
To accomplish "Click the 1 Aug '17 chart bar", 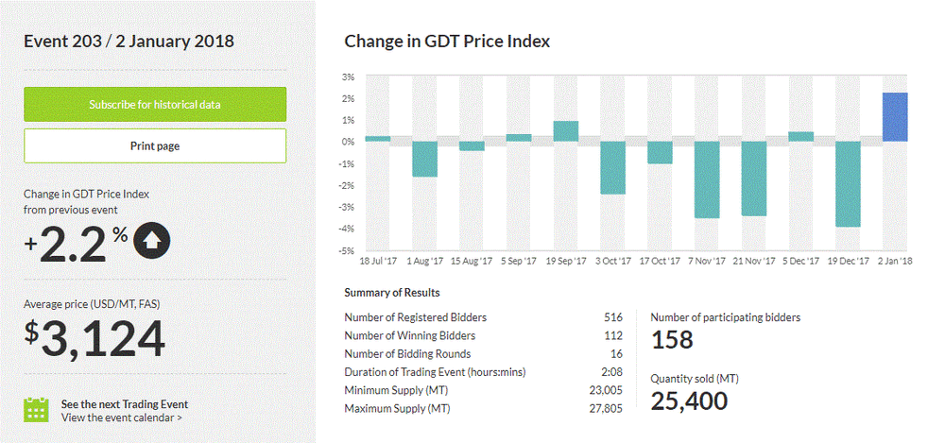I will [424, 159].
